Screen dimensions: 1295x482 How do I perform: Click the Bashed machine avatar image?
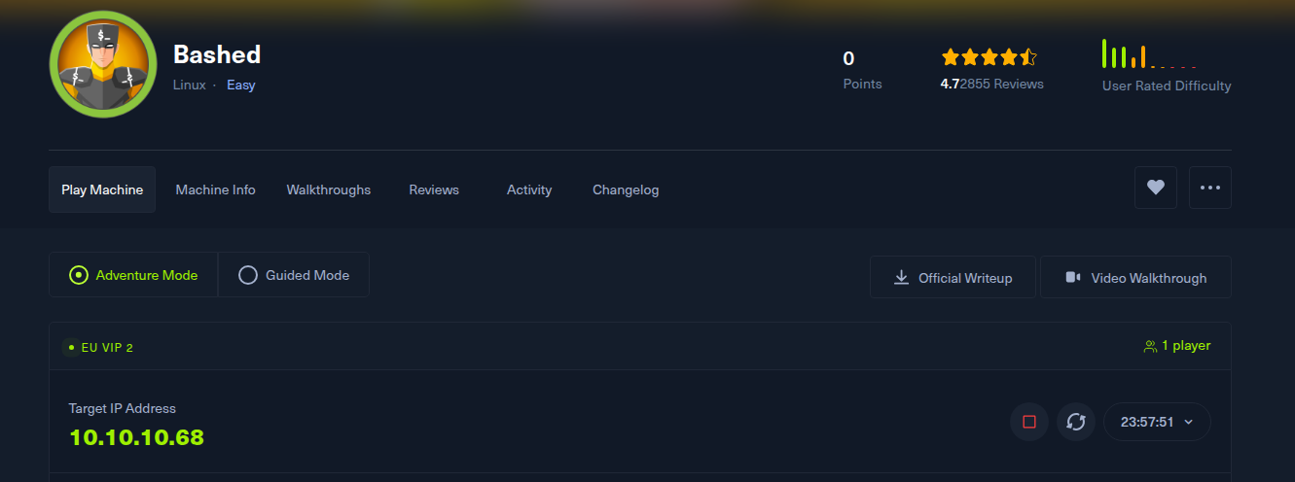pos(102,65)
